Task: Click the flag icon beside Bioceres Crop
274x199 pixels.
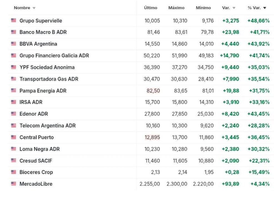Action: tap(13, 172)
